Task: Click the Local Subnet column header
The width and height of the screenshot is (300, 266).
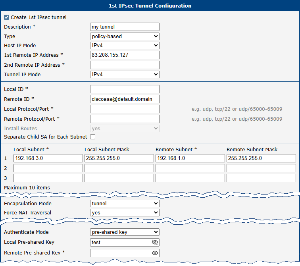Action: click(31, 149)
